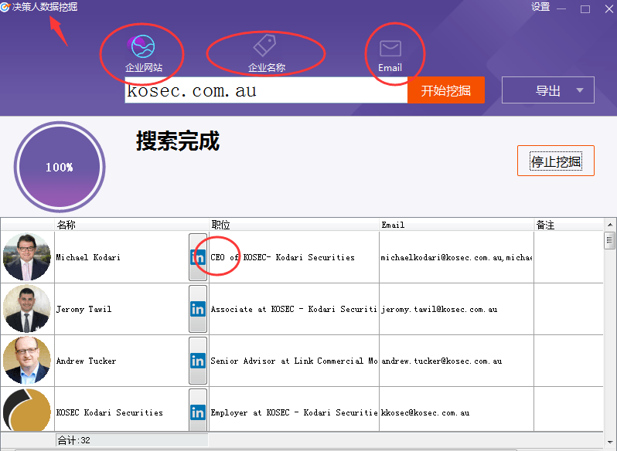Select the 企业网站 search mode icon

click(142, 48)
